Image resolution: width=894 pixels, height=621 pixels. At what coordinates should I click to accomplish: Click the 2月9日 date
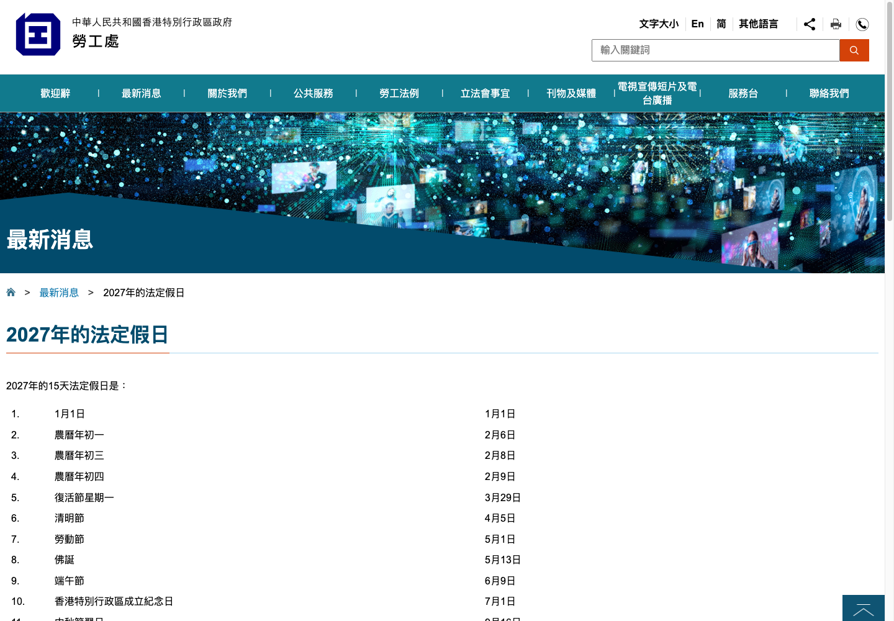coord(500,476)
